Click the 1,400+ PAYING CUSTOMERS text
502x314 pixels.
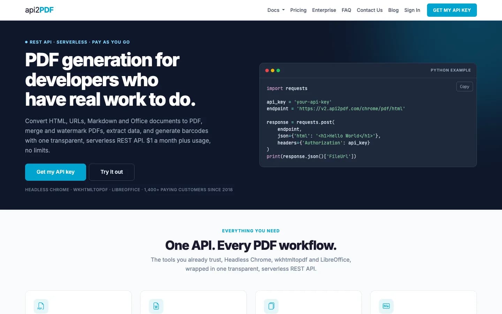tap(188, 190)
